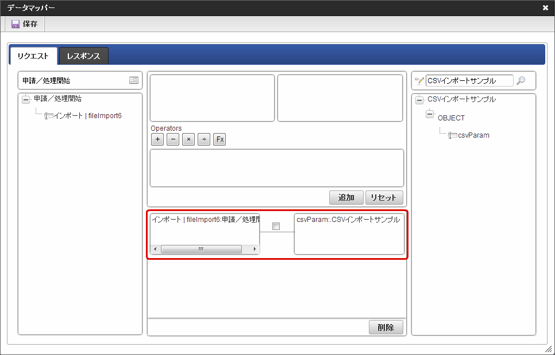Switch to the リクエスト tab
Image resolution: width=555 pixels, height=355 pixels.
[x=33, y=56]
